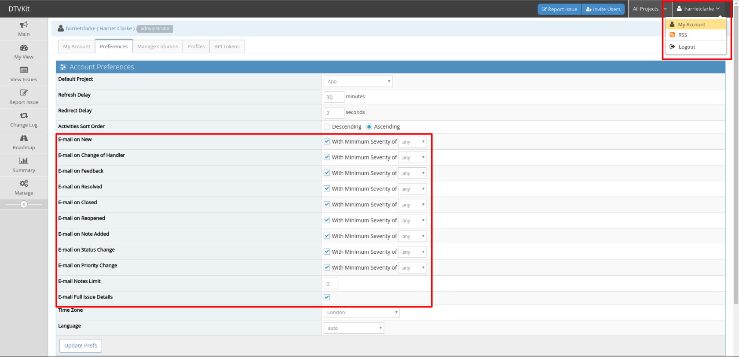Collapse the sidebar with the arrow toggle
The width and height of the screenshot is (739, 357).
[24, 204]
